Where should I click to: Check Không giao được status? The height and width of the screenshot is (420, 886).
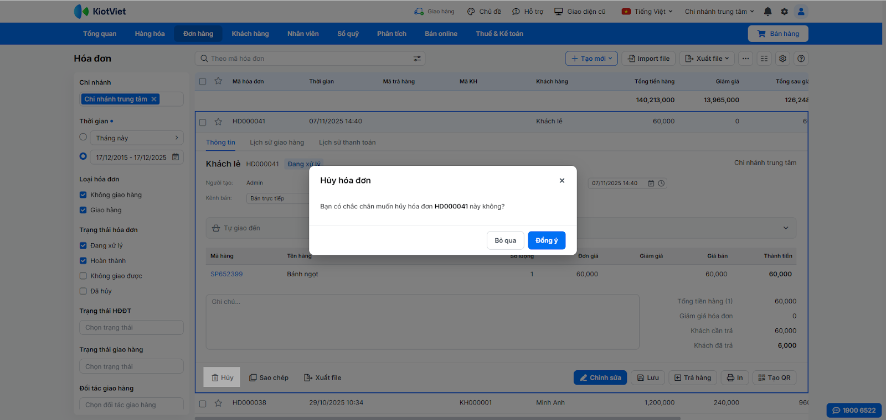point(83,276)
